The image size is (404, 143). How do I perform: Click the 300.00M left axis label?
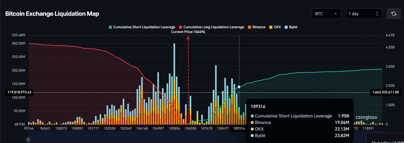[18, 43]
